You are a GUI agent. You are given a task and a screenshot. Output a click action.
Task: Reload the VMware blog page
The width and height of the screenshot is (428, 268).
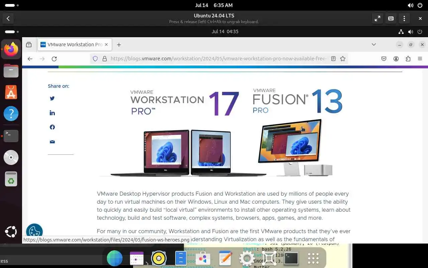(x=54, y=59)
